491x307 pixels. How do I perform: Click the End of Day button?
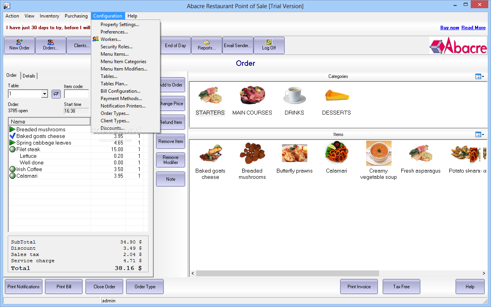click(175, 45)
